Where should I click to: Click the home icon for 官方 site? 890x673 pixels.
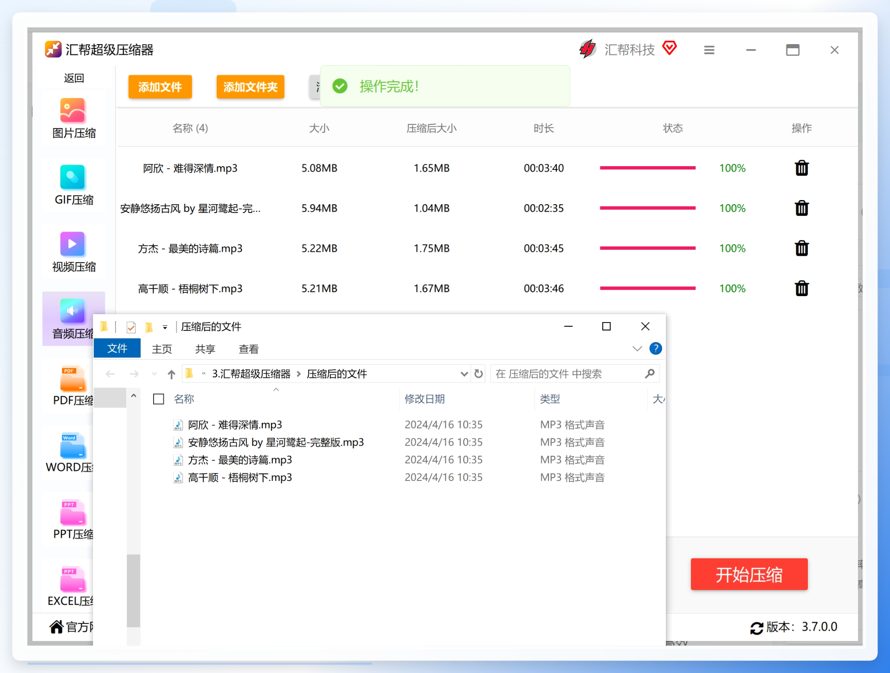[x=57, y=627]
